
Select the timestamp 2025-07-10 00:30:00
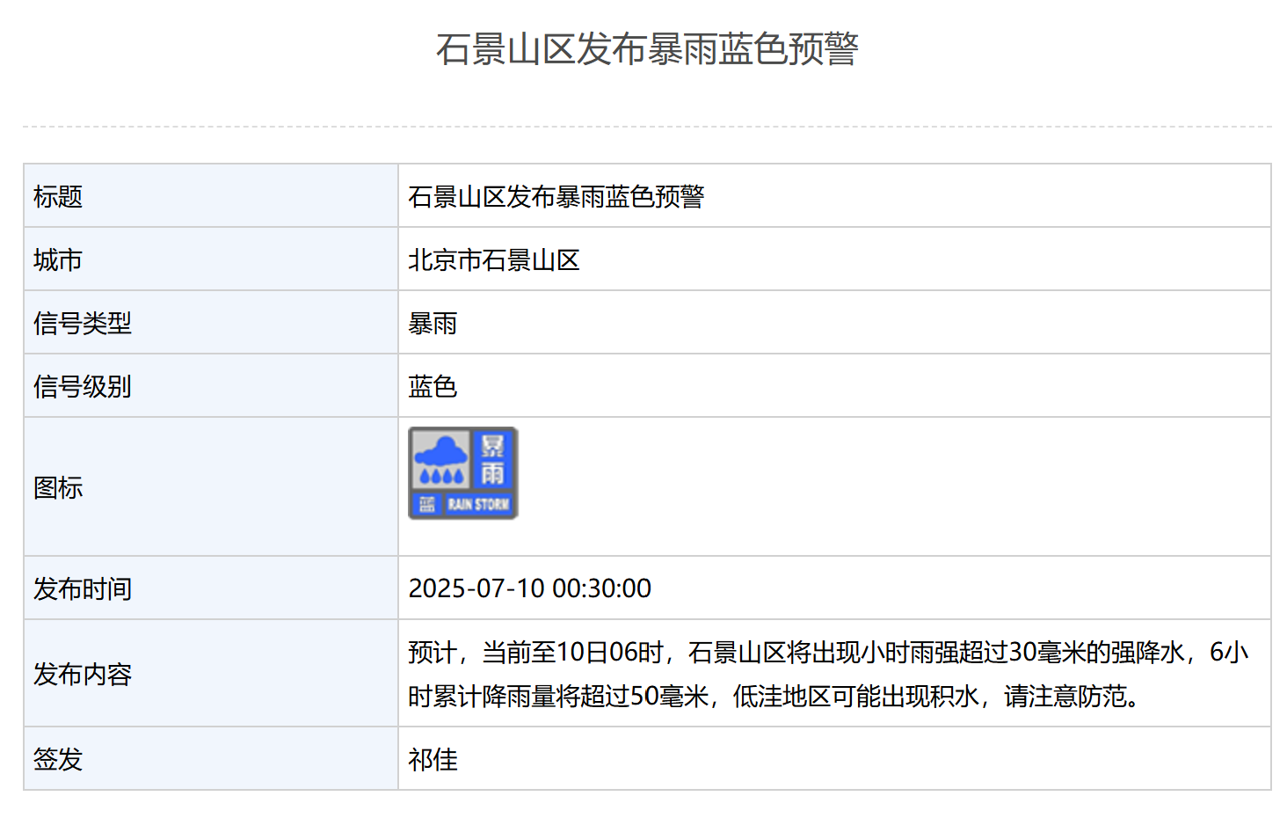coord(530,588)
